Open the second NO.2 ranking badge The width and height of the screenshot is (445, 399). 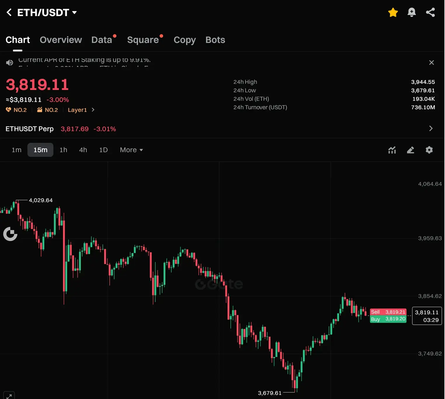tap(47, 110)
